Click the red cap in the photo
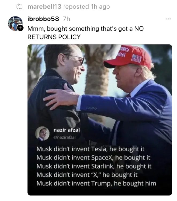The height and width of the screenshot is (201, 177). [128, 57]
